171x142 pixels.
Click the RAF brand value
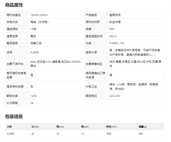pyautogui.click(x=112, y=29)
